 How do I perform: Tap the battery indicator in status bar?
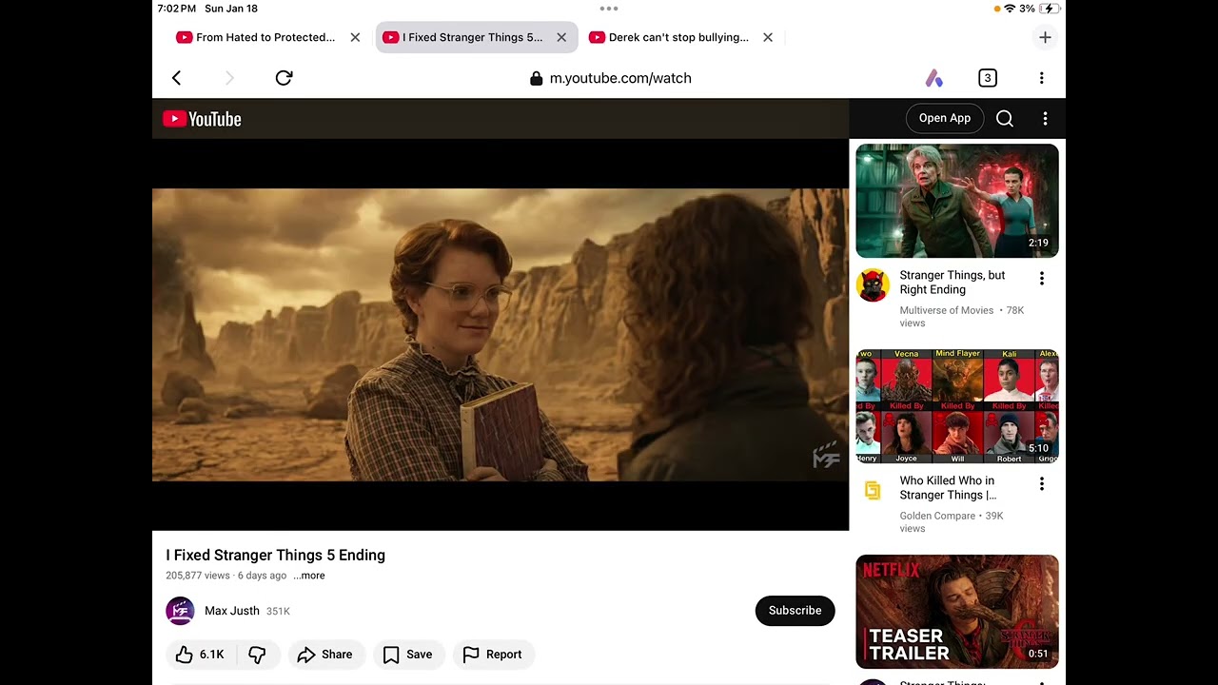1049,9
